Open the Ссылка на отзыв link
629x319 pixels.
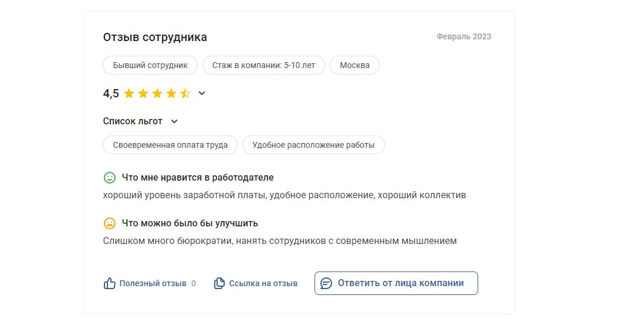(x=263, y=283)
